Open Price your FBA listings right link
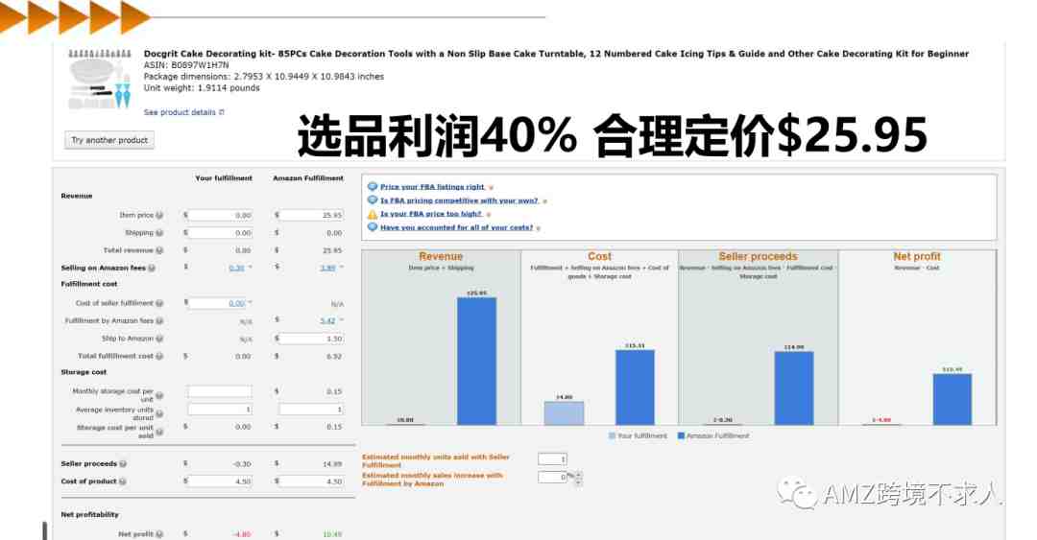Viewport: 1037px width, 540px height. 432,187
